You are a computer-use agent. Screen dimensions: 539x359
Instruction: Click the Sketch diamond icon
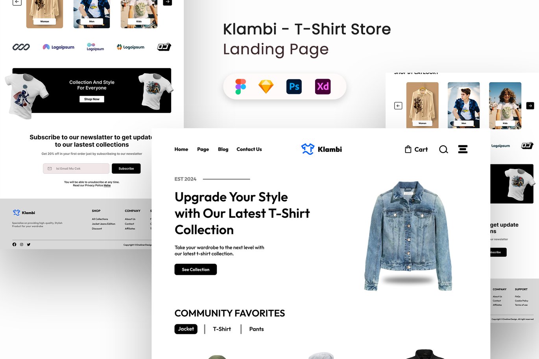tap(266, 87)
